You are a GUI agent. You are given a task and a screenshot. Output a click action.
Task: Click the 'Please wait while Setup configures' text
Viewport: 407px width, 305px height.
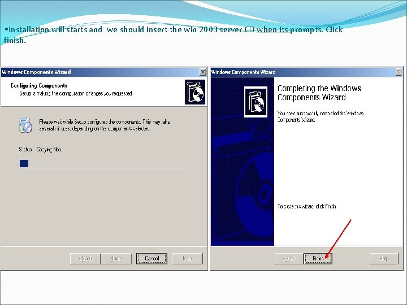click(105, 125)
